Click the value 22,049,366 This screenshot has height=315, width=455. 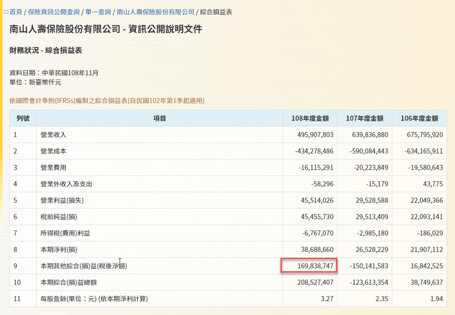pos(427,200)
